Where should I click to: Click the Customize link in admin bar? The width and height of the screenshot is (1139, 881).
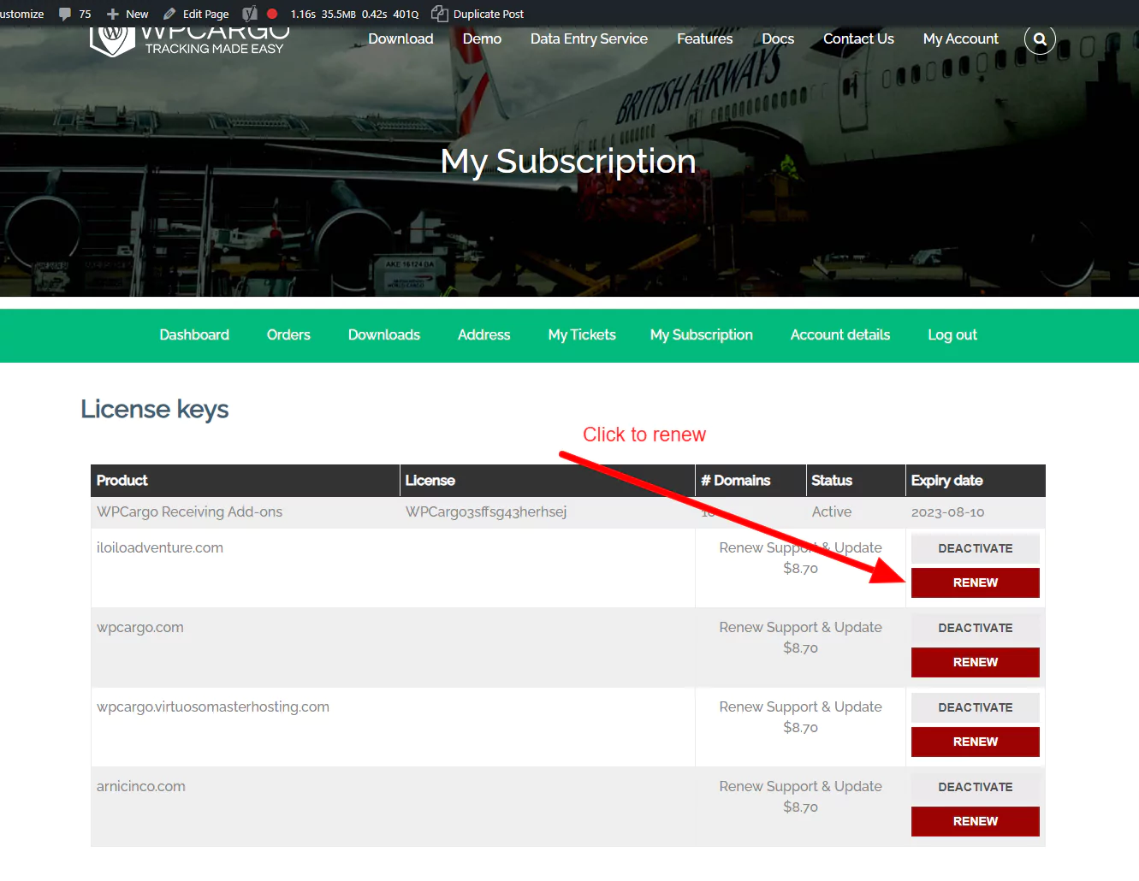(22, 15)
